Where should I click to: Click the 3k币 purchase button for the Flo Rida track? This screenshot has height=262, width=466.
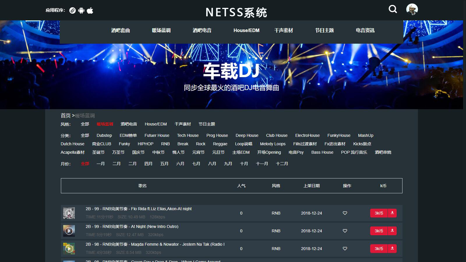378,213
